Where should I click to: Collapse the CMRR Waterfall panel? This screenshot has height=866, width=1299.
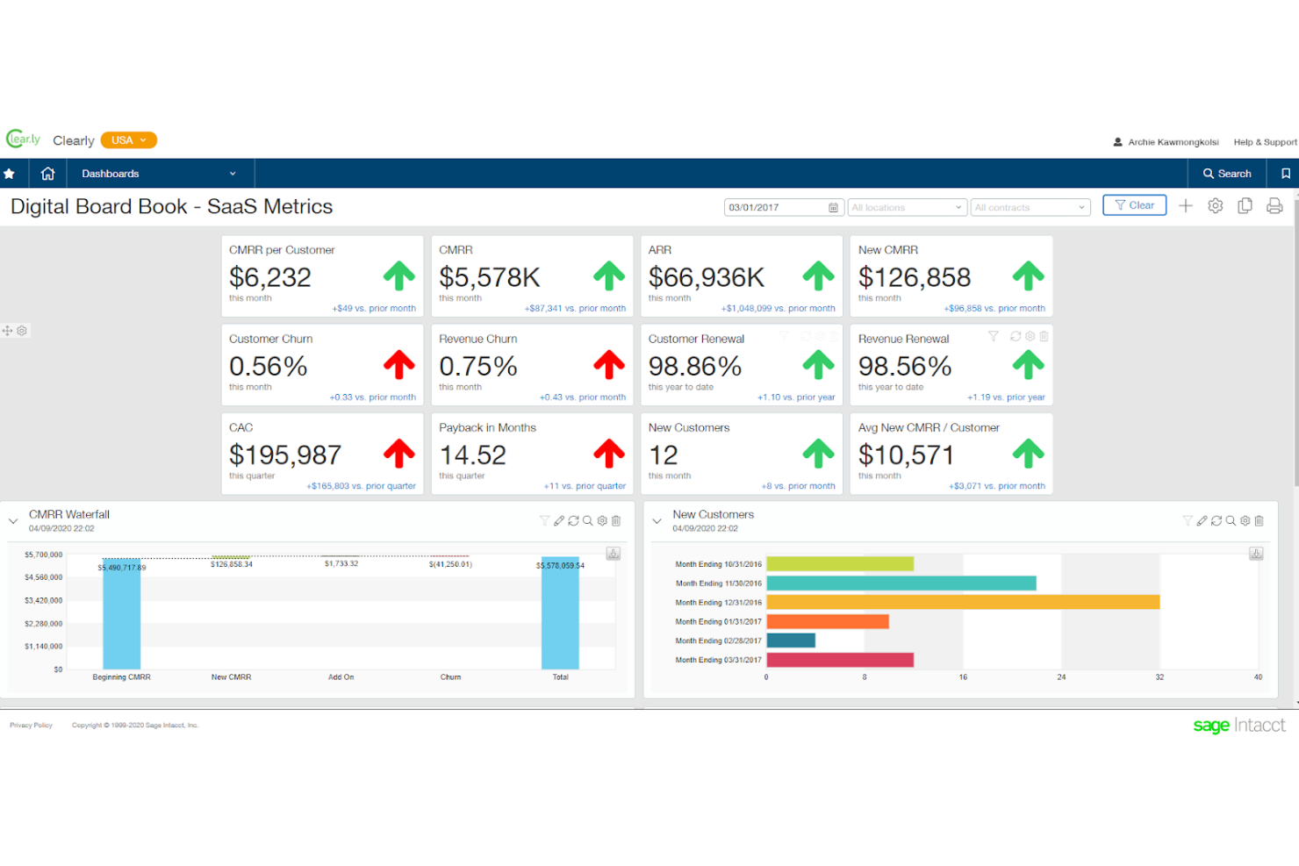coord(13,520)
